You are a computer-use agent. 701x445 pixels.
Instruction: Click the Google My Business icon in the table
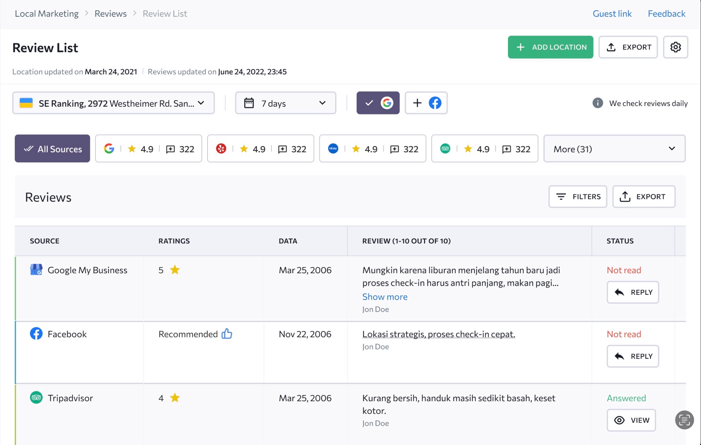click(36, 270)
